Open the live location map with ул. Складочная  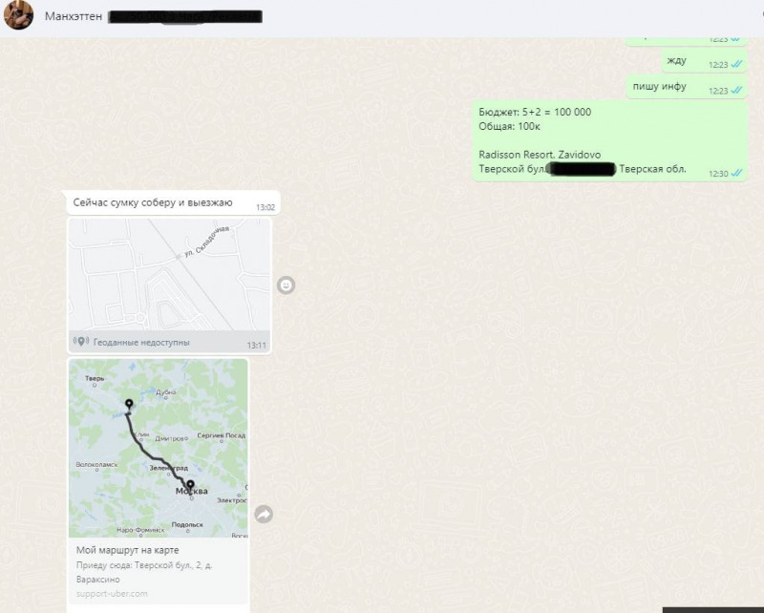pyautogui.click(x=170, y=274)
